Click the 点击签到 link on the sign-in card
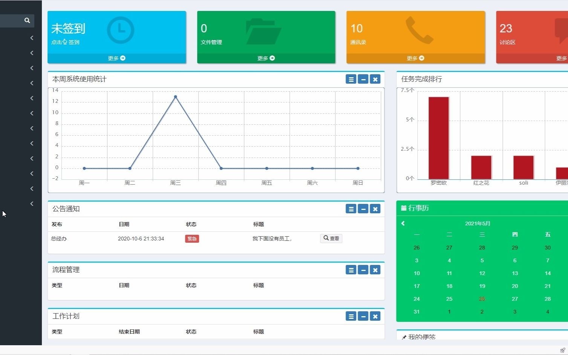Viewport: 568px width, 355px height. [x=65, y=42]
